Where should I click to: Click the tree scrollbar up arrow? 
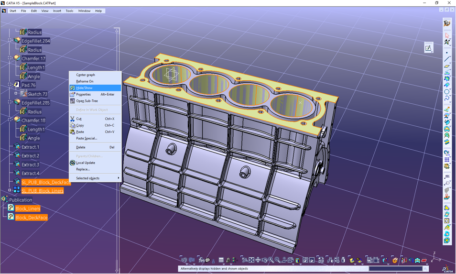point(117,31)
